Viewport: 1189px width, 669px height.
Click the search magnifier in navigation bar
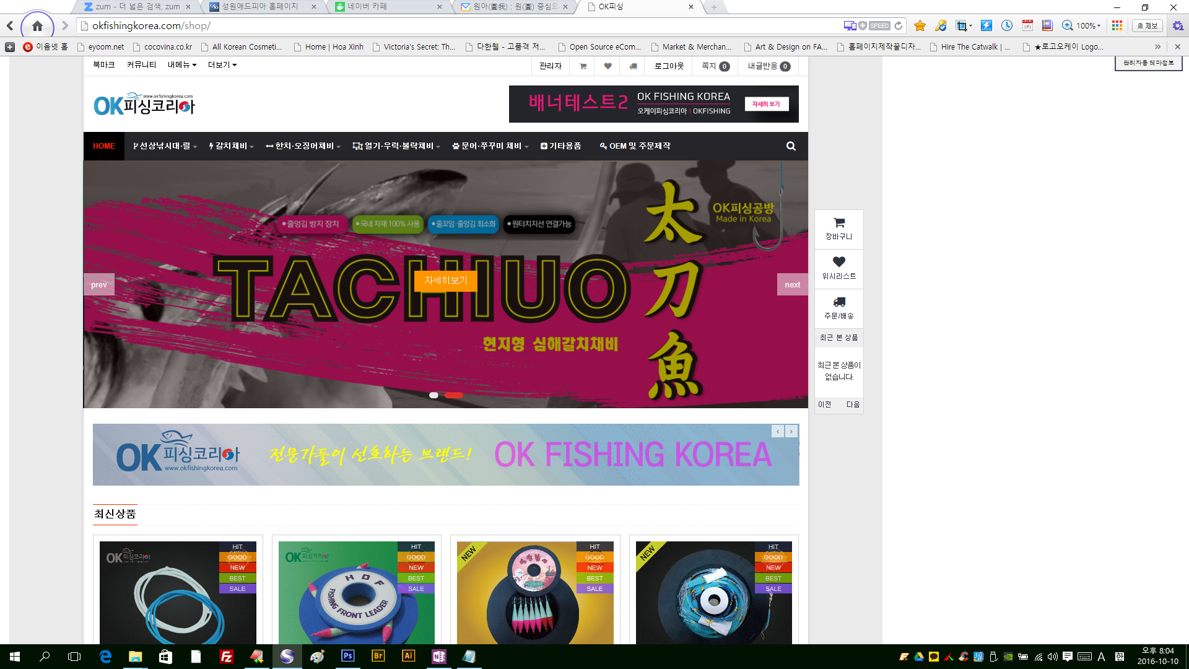[x=791, y=146]
